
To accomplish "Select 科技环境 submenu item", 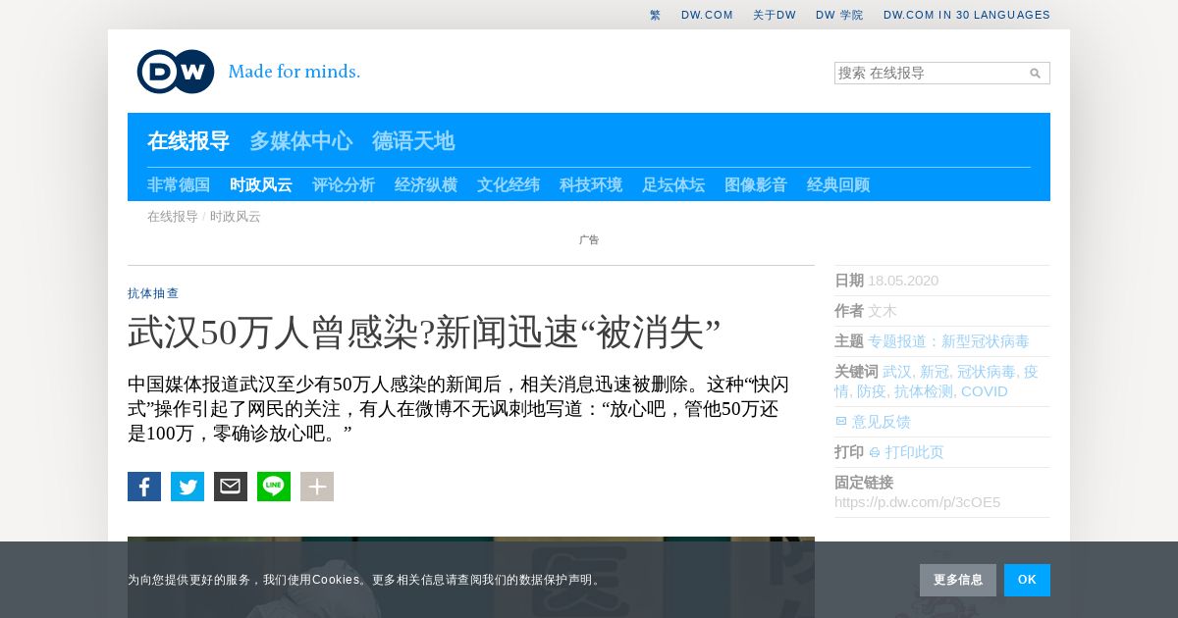I will pyautogui.click(x=591, y=185).
